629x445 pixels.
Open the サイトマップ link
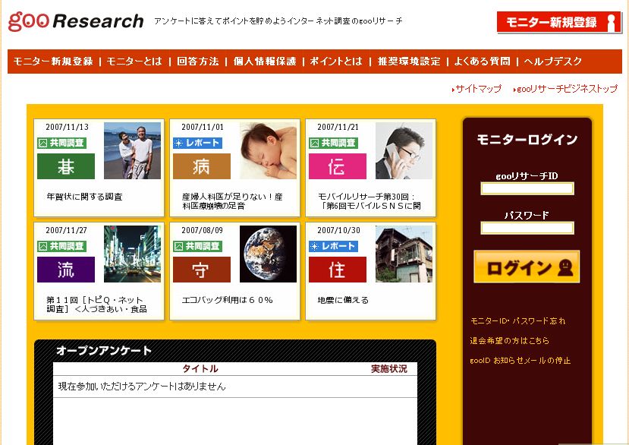[476, 89]
